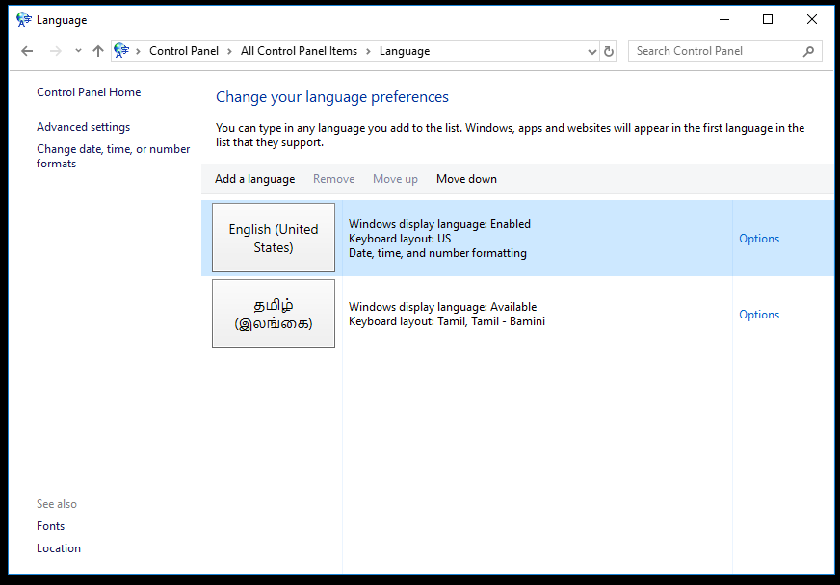Click the back navigation arrow
840x585 pixels.
(26, 50)
